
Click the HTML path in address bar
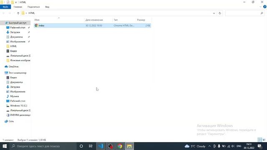point(32,13)
